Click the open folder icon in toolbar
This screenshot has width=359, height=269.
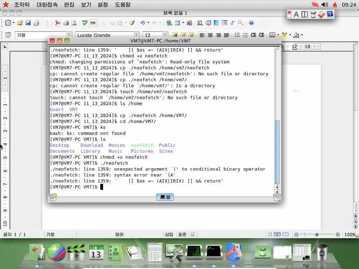20,23
